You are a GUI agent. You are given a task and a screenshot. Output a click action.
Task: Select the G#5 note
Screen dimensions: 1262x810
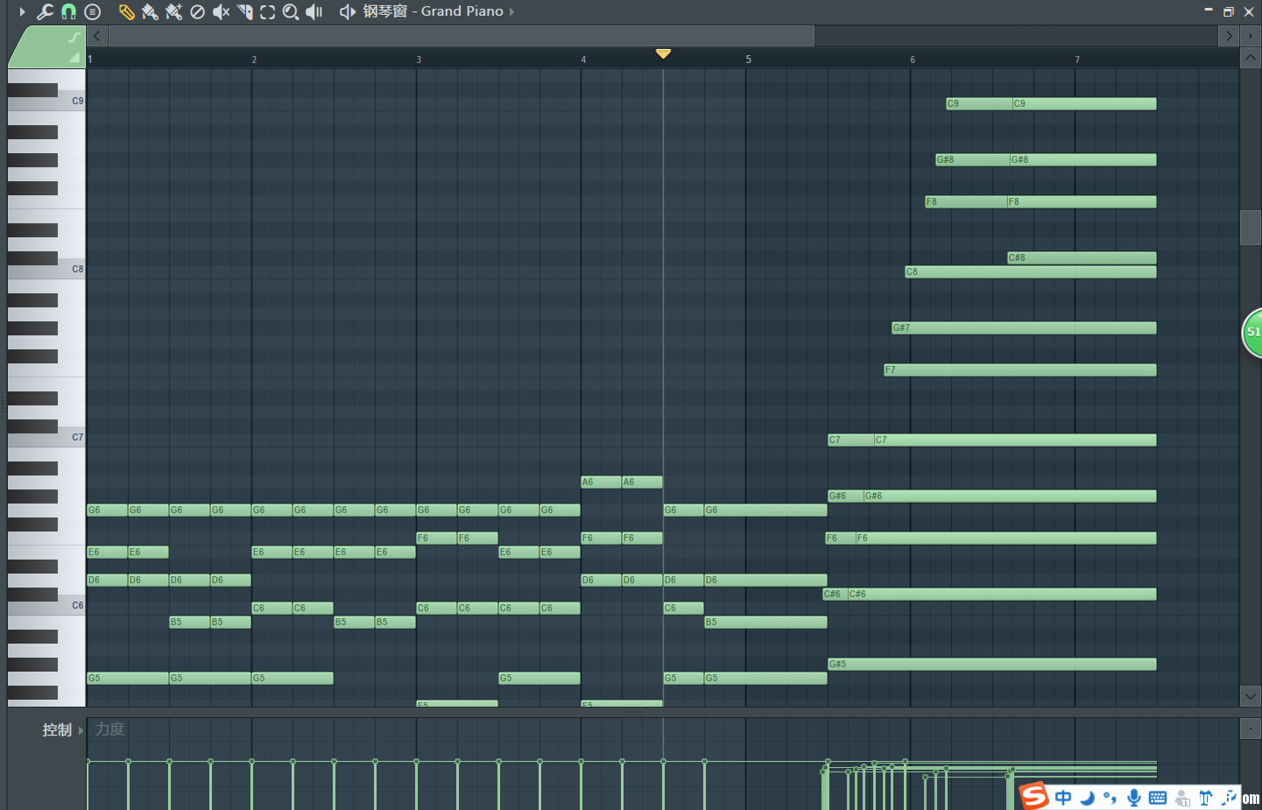click(992, 664)
